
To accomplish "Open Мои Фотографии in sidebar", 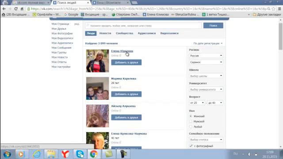I will (62, 34).
